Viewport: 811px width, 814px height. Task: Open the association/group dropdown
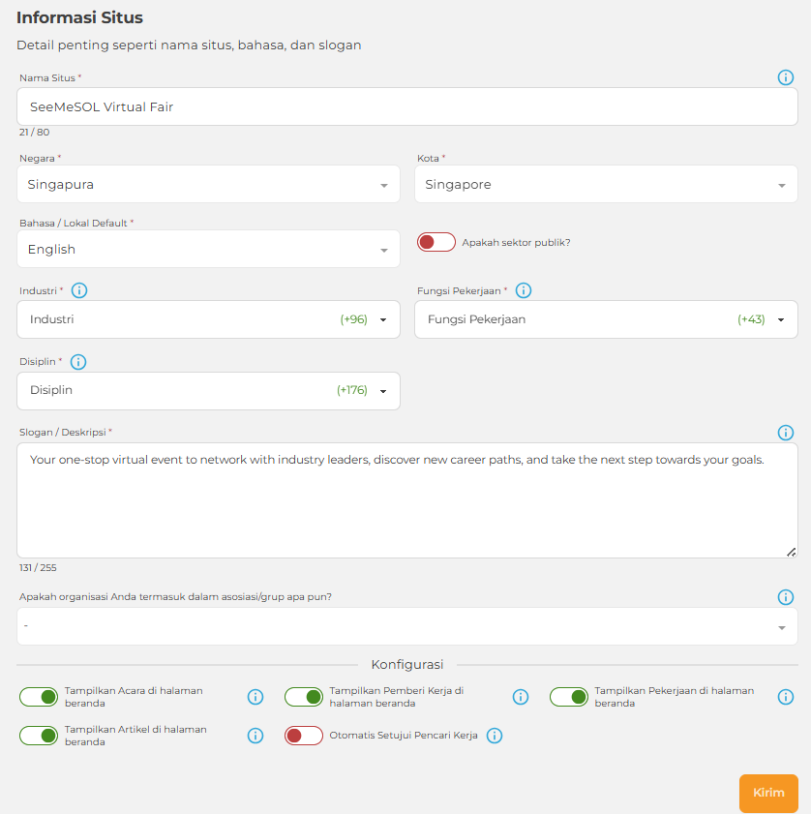coord(406,626)
